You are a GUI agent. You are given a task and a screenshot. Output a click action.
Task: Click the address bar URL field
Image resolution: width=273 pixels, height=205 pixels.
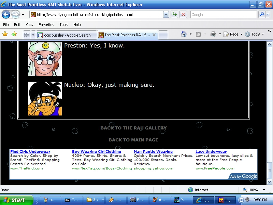point(97,15)
